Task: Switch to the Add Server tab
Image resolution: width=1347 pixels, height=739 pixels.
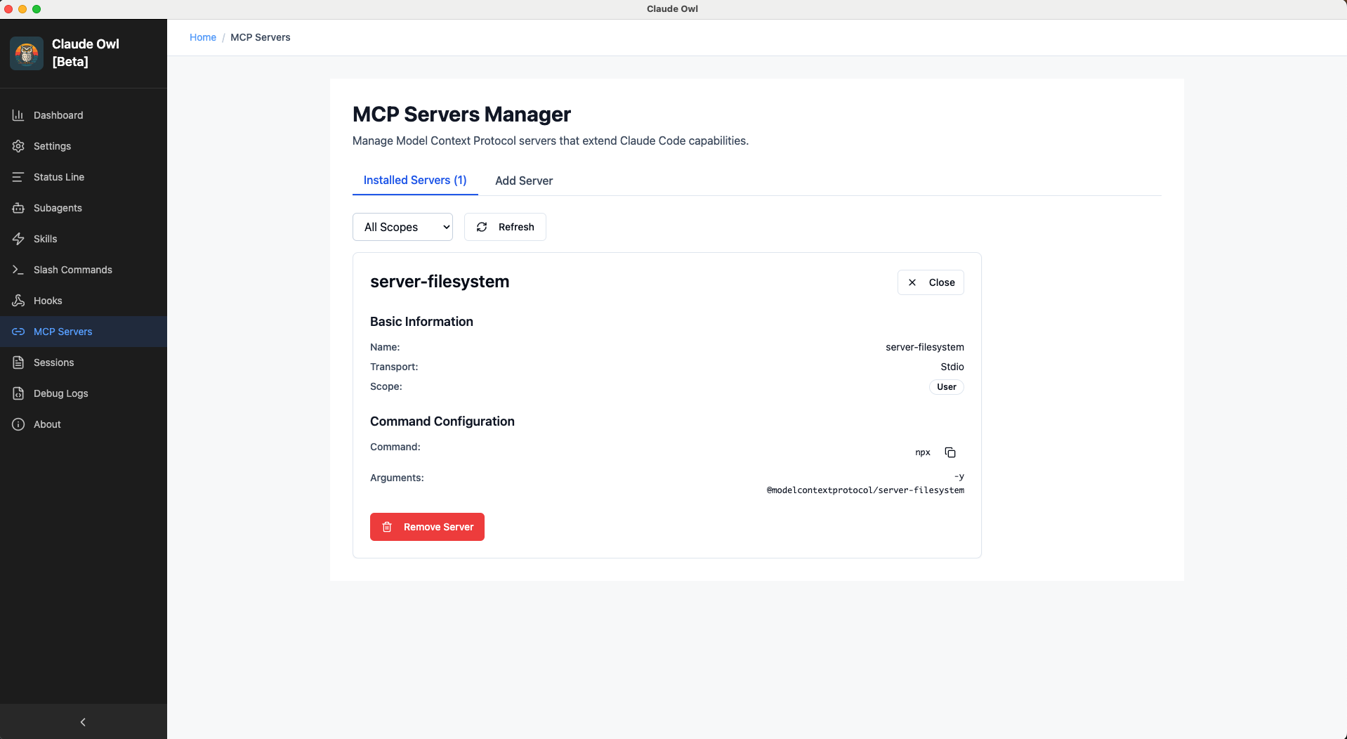Action: tap(524, 181)
